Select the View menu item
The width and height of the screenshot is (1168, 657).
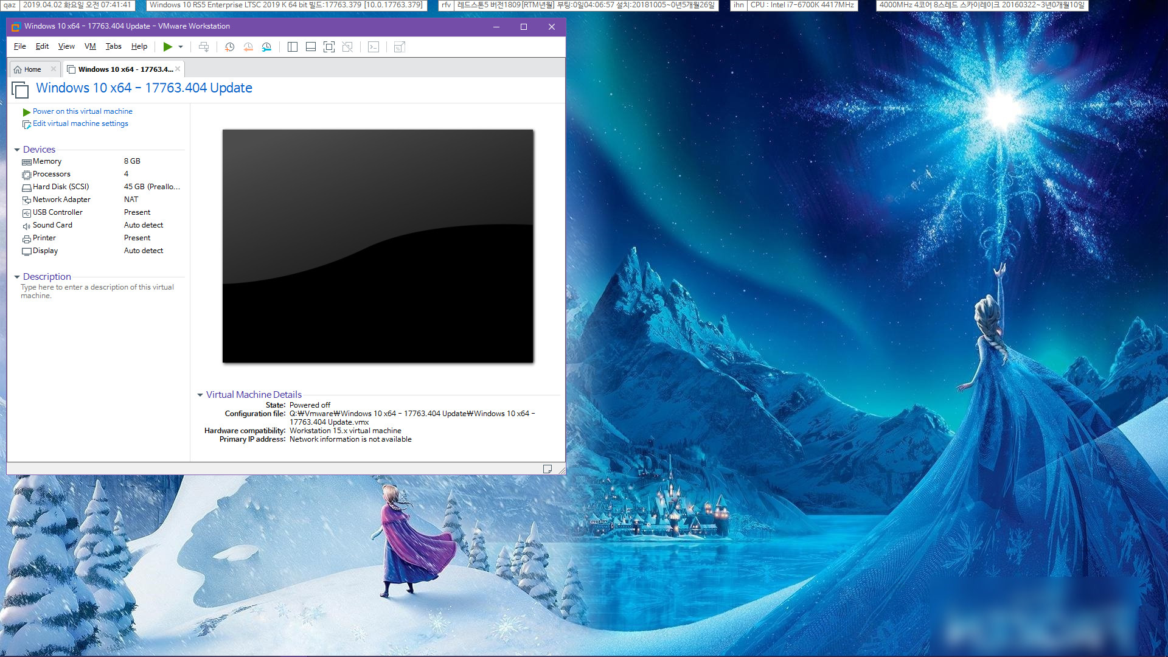point(66,46)
